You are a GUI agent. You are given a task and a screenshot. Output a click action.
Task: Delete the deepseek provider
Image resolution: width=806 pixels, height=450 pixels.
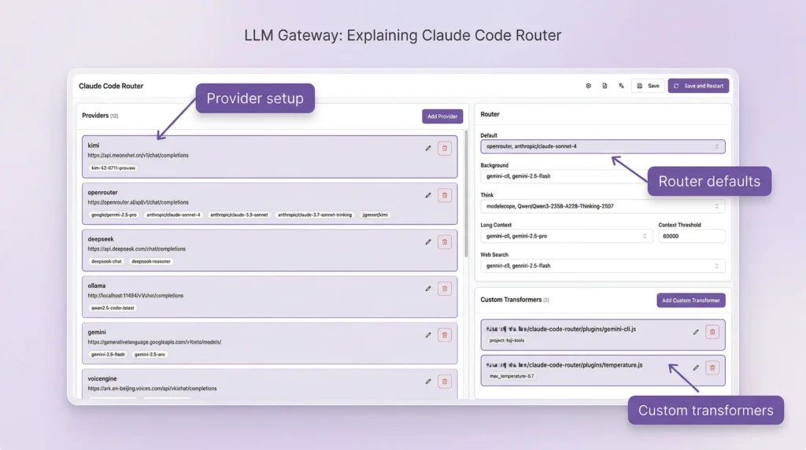tap(445, 242)
